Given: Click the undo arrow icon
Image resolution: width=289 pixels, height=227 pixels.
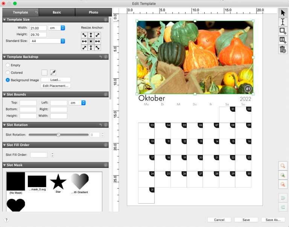Looking at the screenshot, I should (283, 198).
